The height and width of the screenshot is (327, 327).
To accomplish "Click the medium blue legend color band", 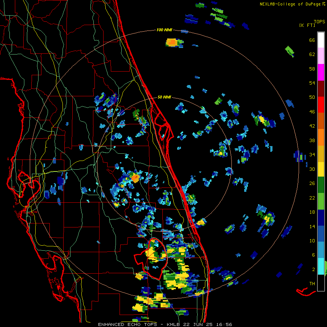I will (321, 234).
